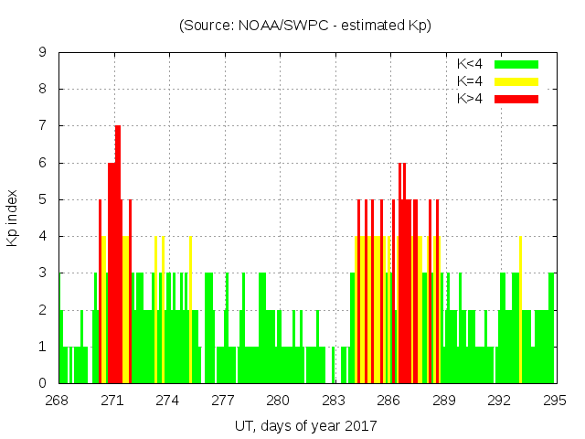Click the x-axis tick label 271
Image resolution: width=585 pixels, height=439 pixels.
112,401
